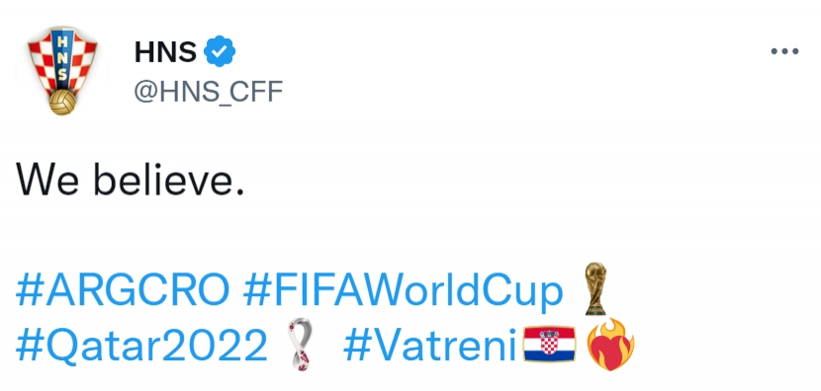Screen dimensions: 821x391
Task: Click the heart on fire emoji
Action: [x=610, y=345]
